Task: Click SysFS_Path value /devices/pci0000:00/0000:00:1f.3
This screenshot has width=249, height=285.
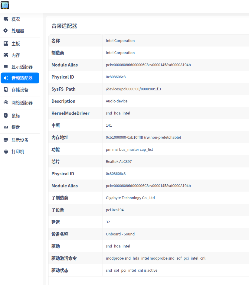Action: tap(133, 89)
